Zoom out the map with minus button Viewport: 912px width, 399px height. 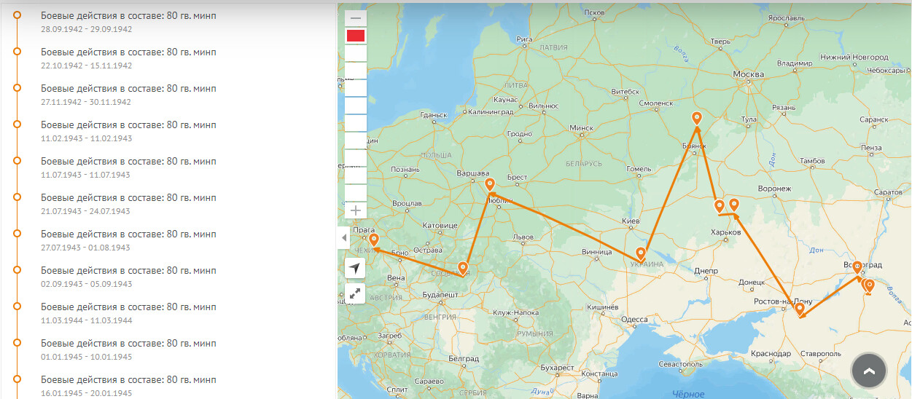(356, 18)
